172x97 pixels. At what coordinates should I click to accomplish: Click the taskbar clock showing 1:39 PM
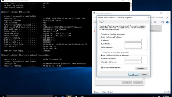pos(166,96)
